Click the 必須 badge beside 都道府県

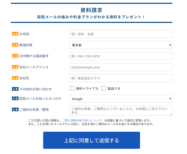pyautogui.click(x=15, y=45)
